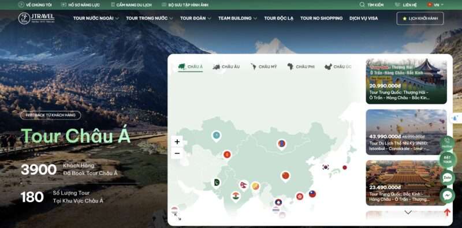Expand Tour Trong Nước menu
The height and width of the screenshot is (228, 462).
[150, 18]
